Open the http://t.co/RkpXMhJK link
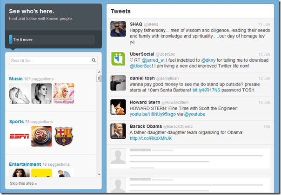 (151, 138)
